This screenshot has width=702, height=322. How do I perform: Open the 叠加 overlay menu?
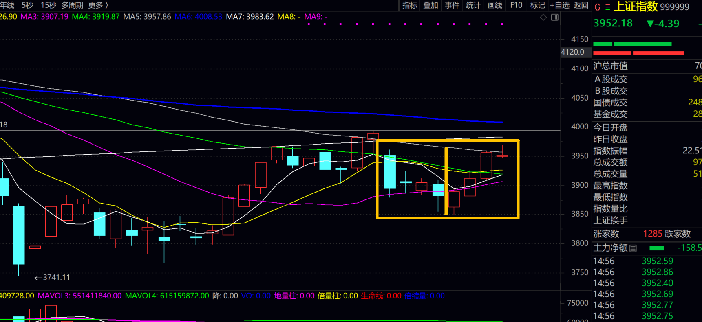point(430,5)
